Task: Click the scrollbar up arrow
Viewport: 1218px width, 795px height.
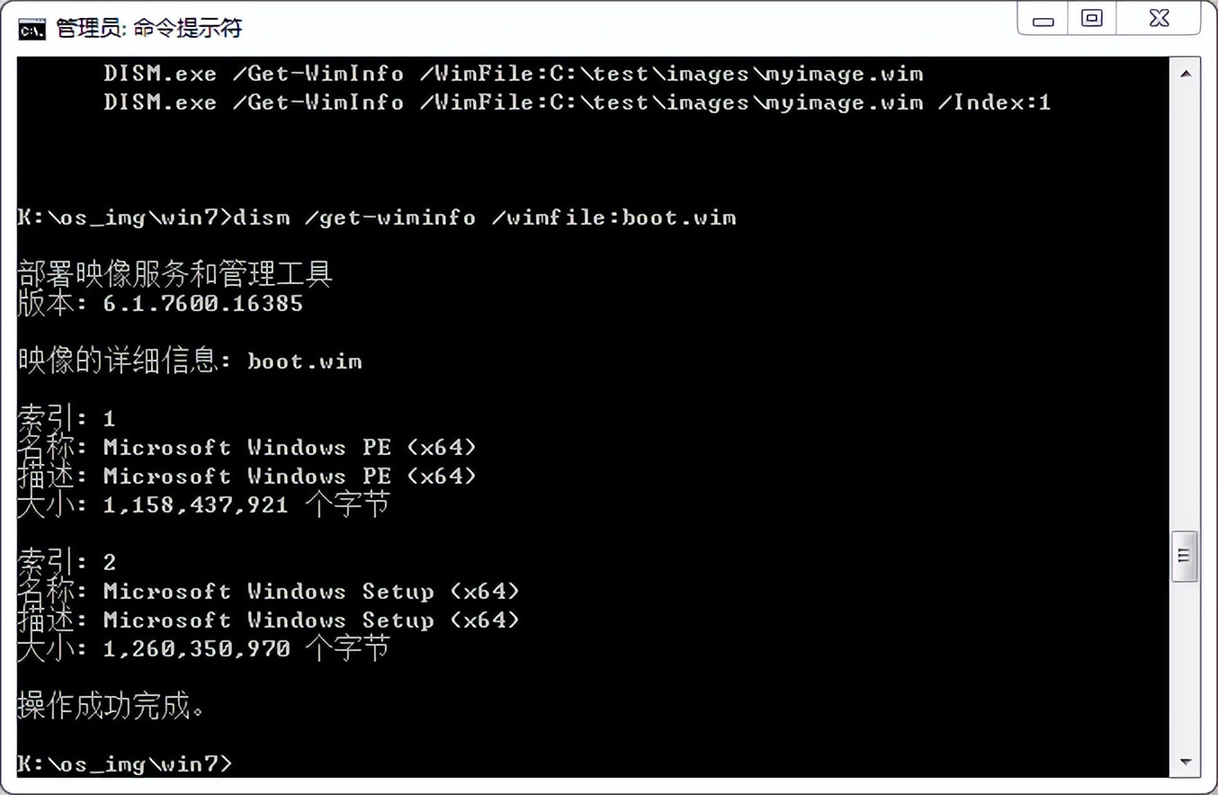Action: [1183, 73]
